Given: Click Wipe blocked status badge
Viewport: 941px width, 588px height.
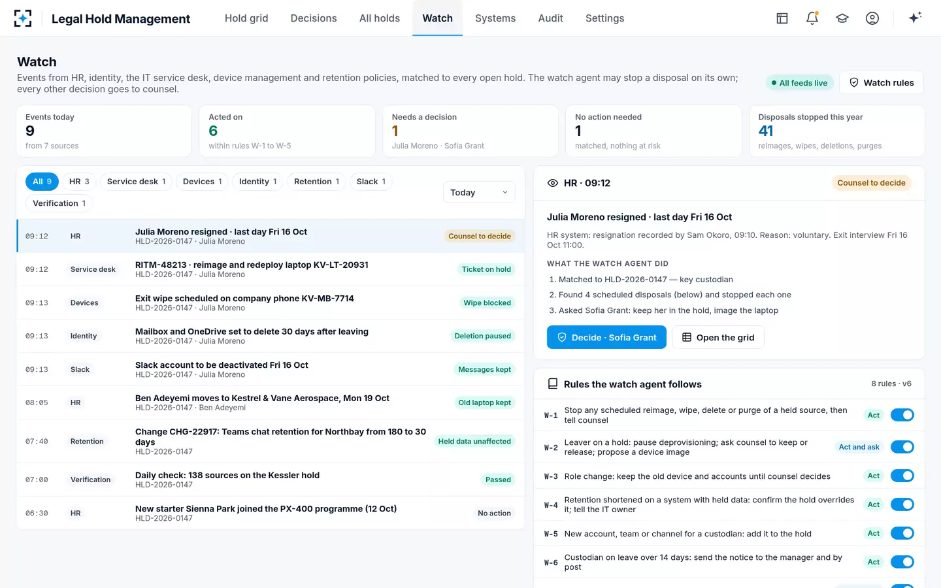Looking at the screenshot, I should [x=487, y=302].
